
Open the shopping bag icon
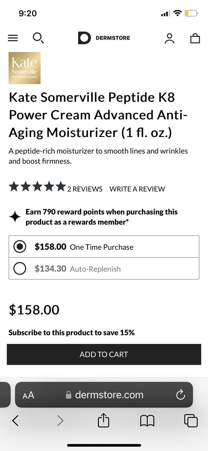[195, 38]
